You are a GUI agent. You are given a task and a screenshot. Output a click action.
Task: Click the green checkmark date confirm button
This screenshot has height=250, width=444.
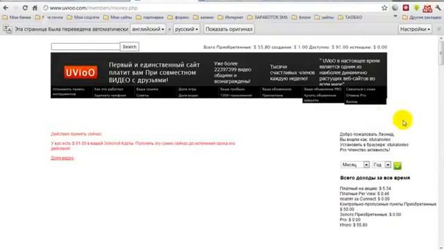[398, 165]
